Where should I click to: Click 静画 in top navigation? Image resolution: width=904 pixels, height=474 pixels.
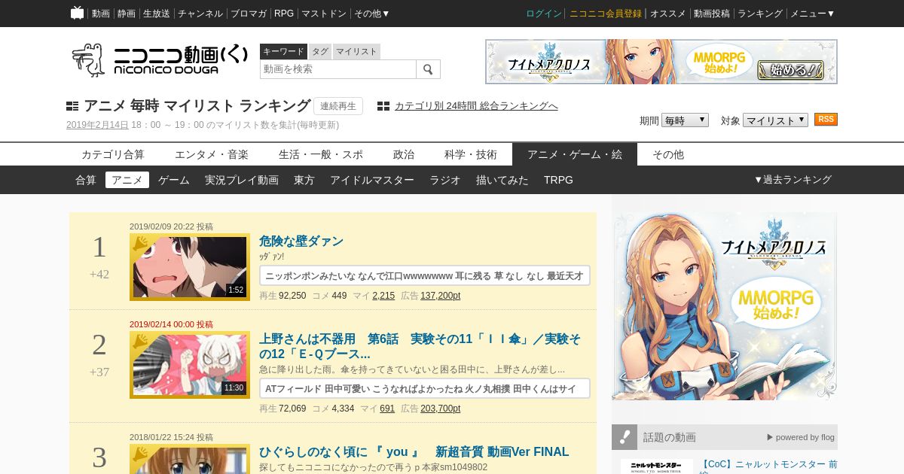click(x=127, y=14)
